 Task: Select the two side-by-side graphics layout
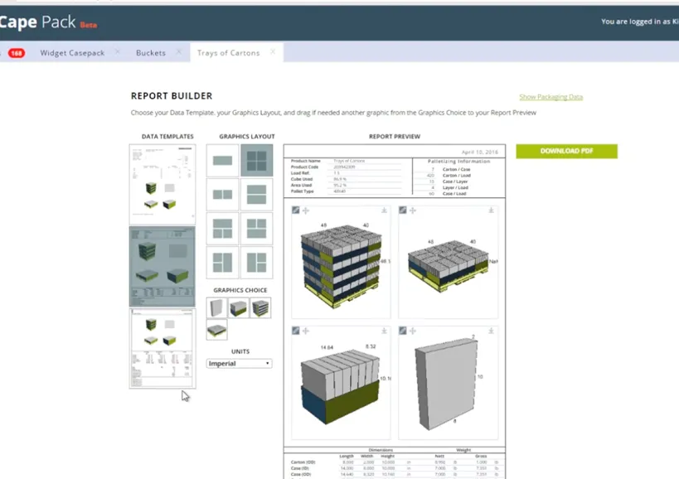point(222,195)
